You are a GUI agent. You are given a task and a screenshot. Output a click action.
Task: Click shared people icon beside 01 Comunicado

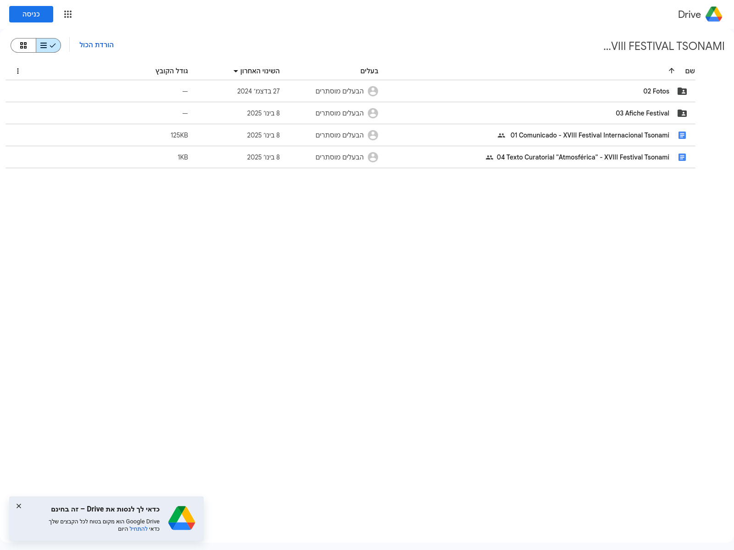point(501,135)
